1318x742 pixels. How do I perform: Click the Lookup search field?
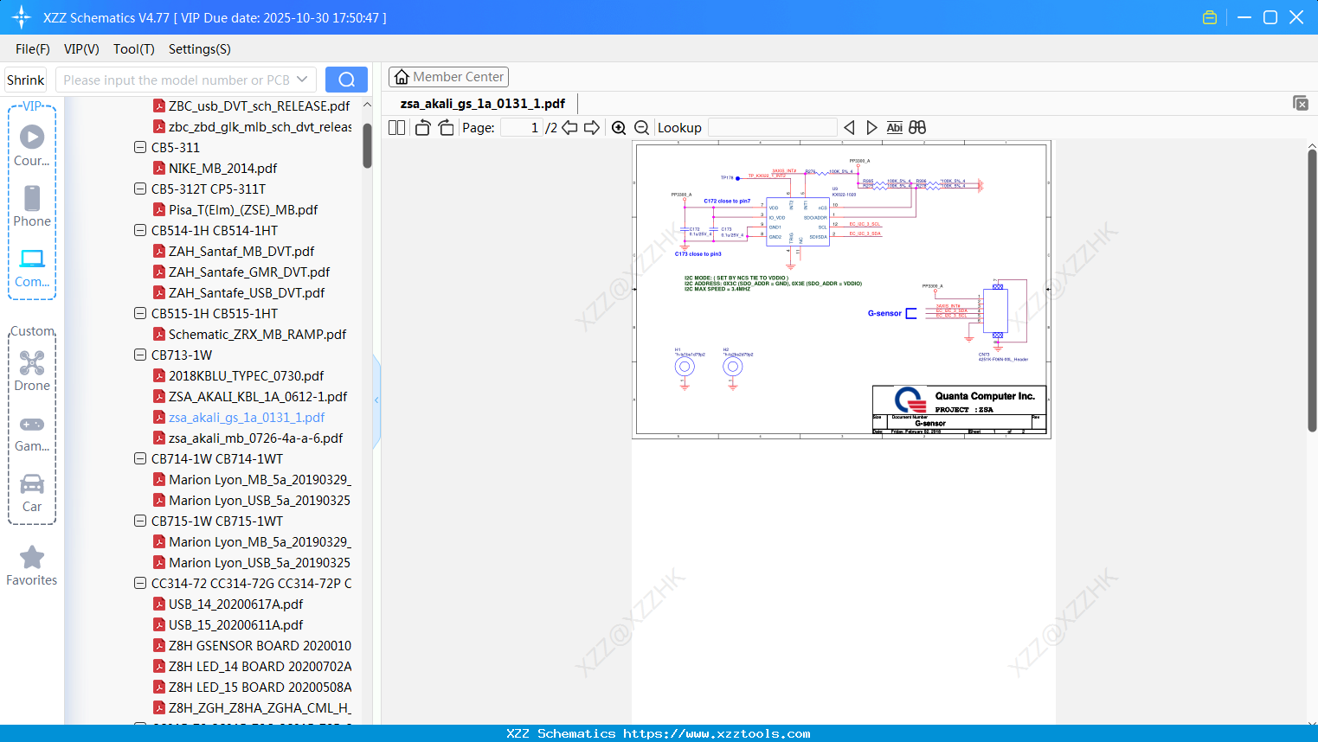773,127
